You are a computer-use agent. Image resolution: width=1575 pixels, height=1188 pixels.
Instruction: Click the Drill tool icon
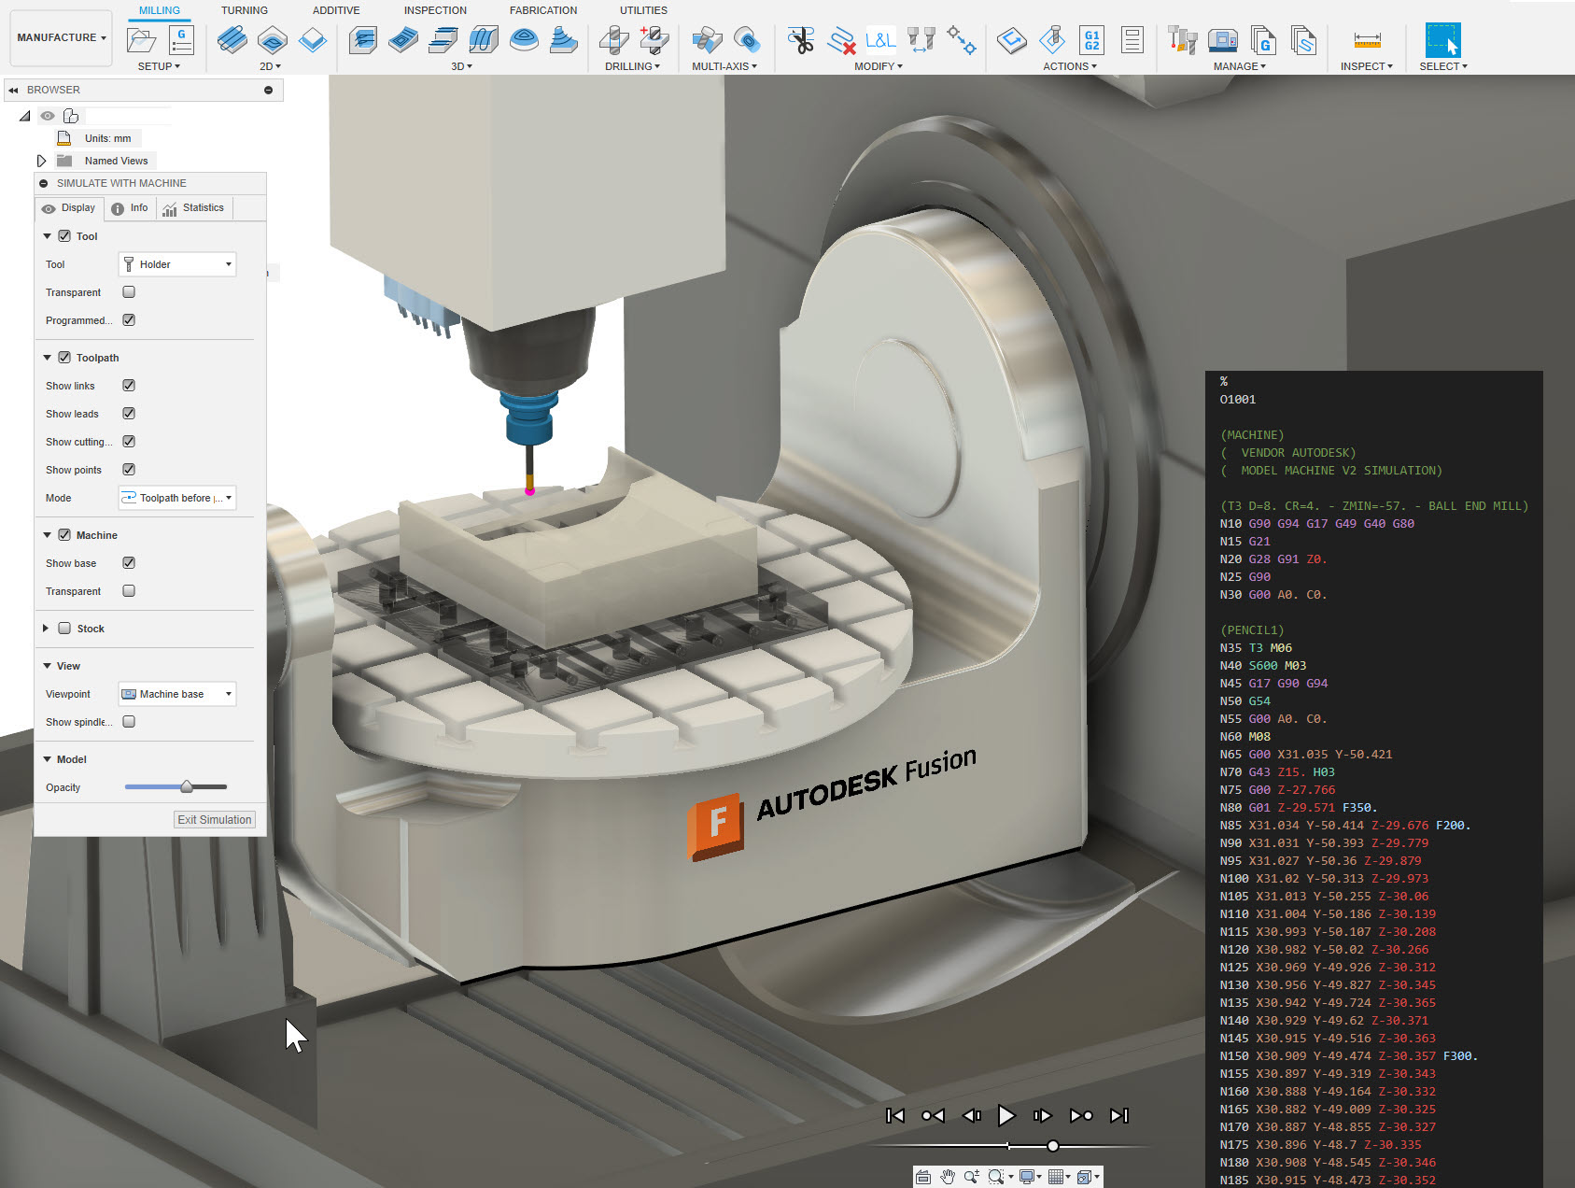[x=613, y=40]
